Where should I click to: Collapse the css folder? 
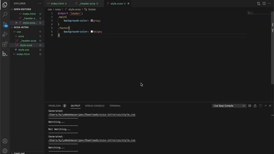(x=15, y=32)
